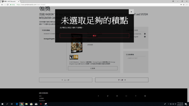Click the browser back arrow

pyautogui.click(x=2, y=5)
